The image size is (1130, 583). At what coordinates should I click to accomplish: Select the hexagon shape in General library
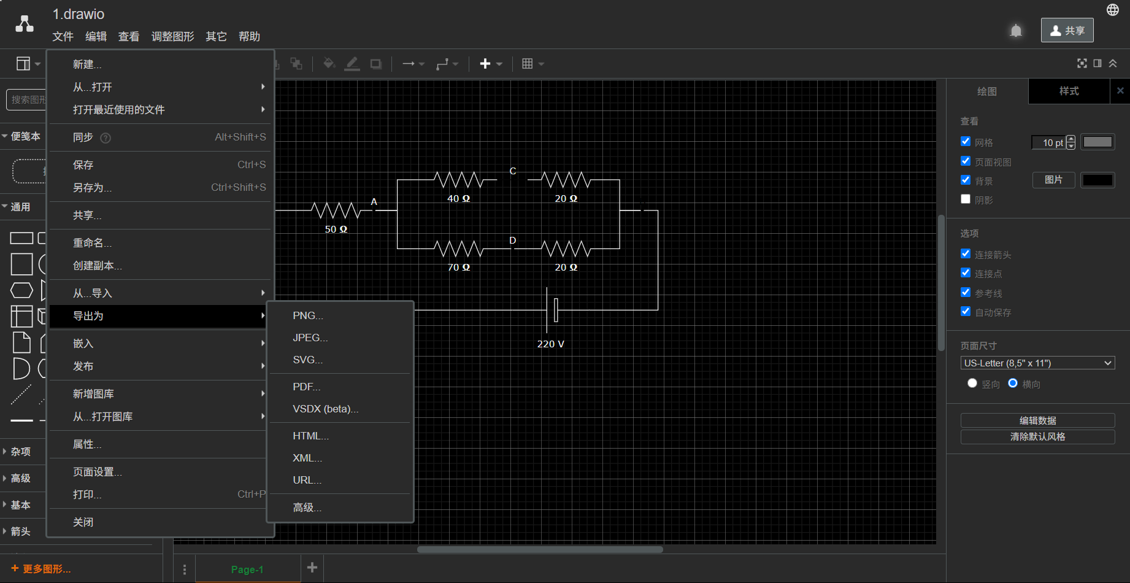point(22,290)
